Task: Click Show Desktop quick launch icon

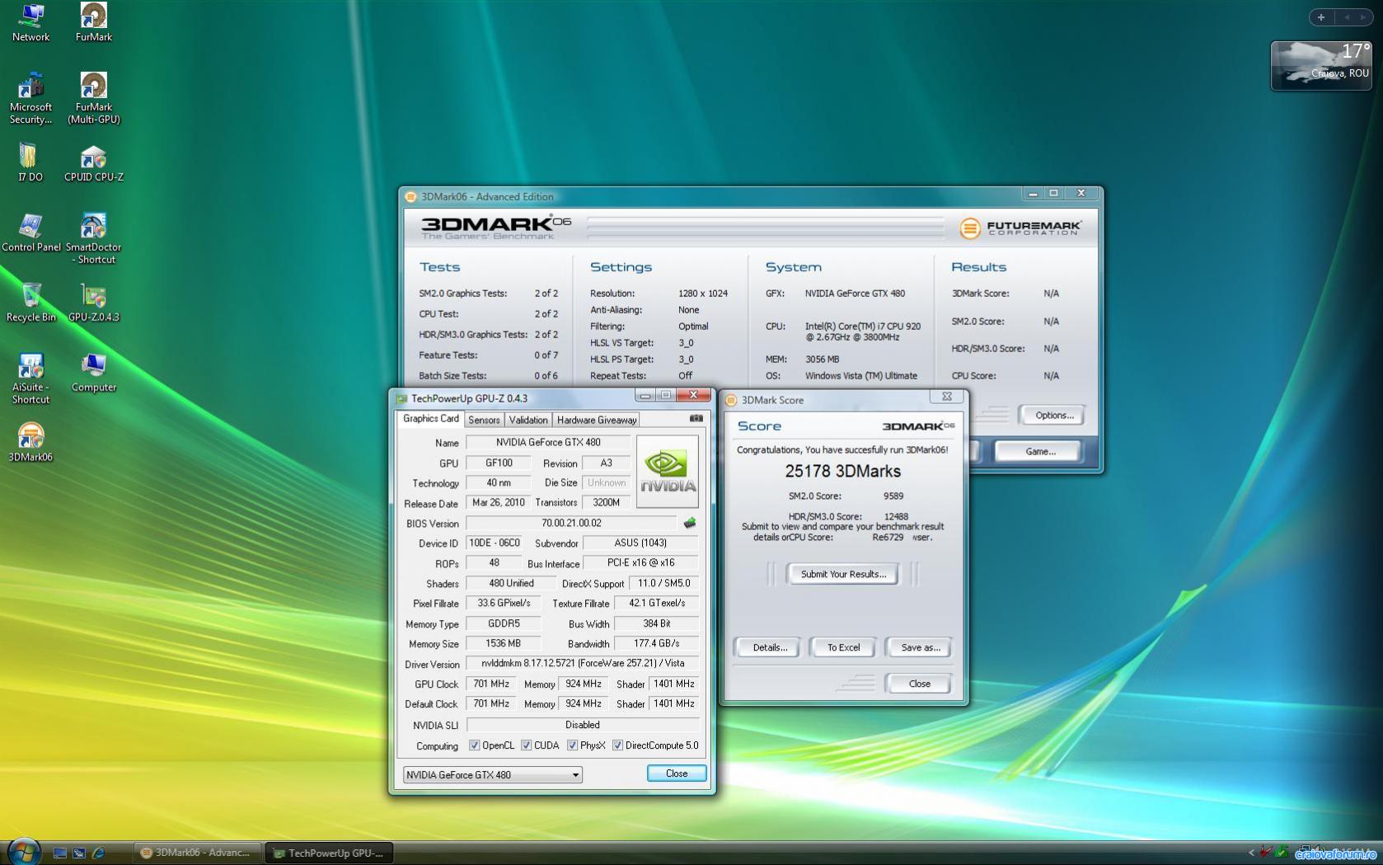Action: 60,853
